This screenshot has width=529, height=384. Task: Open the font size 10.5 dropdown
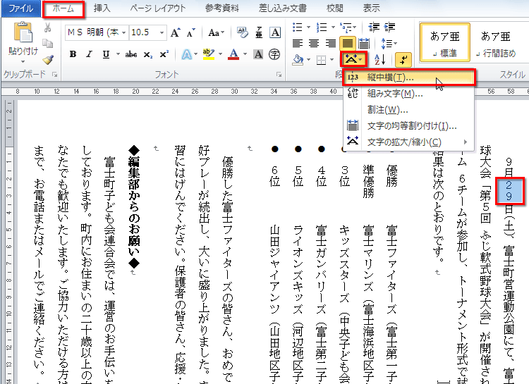click(162, 32)
